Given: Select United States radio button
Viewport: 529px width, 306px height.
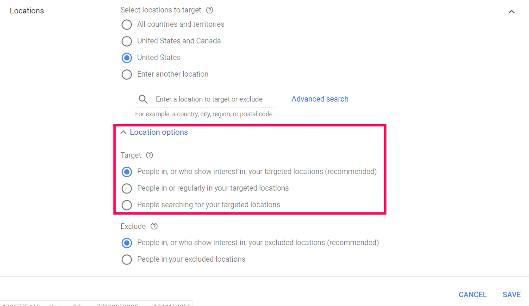Looking at the screenshot, I should [x=126, y=58].
